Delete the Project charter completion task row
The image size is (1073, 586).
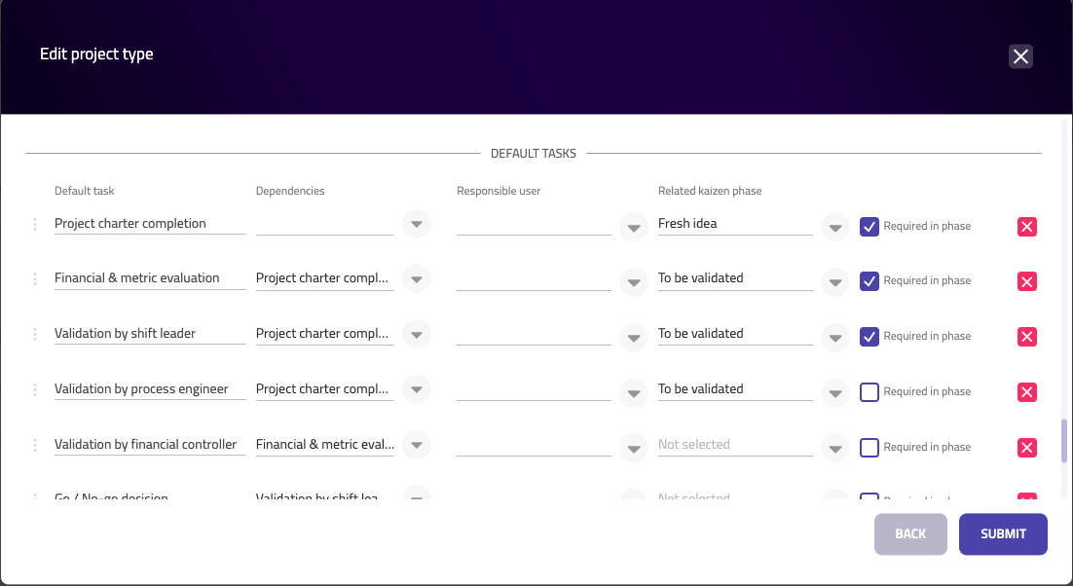click(x=1026, y=227)
